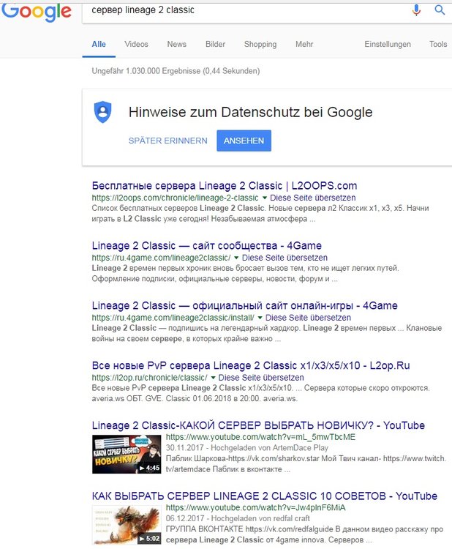Open '10 СОВЕТОВ' YouTube result title
452x549 pixels.
(x=265, y=496)
